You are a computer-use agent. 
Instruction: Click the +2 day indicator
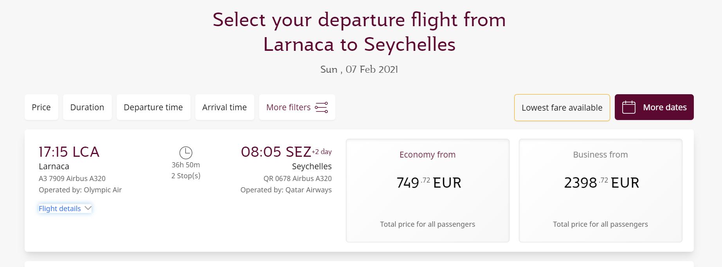point(322,152)
